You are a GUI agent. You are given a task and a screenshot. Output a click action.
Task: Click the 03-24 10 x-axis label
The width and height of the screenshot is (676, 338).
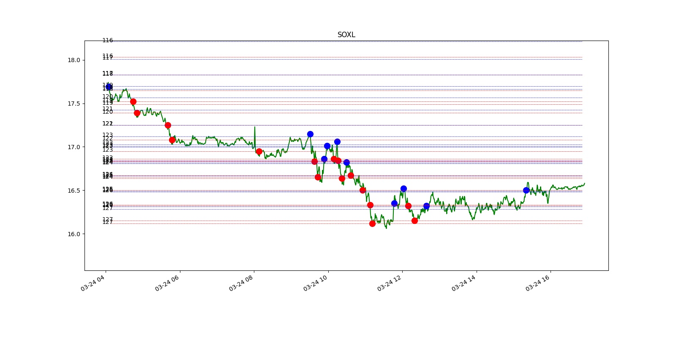click(316, 282)
